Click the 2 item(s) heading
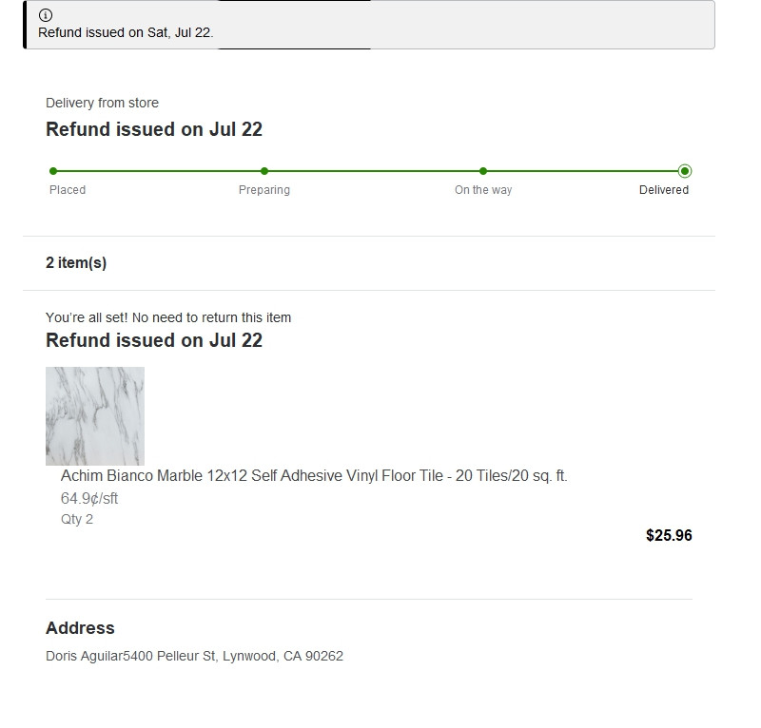The image size is (761, 728). (76, 263)
